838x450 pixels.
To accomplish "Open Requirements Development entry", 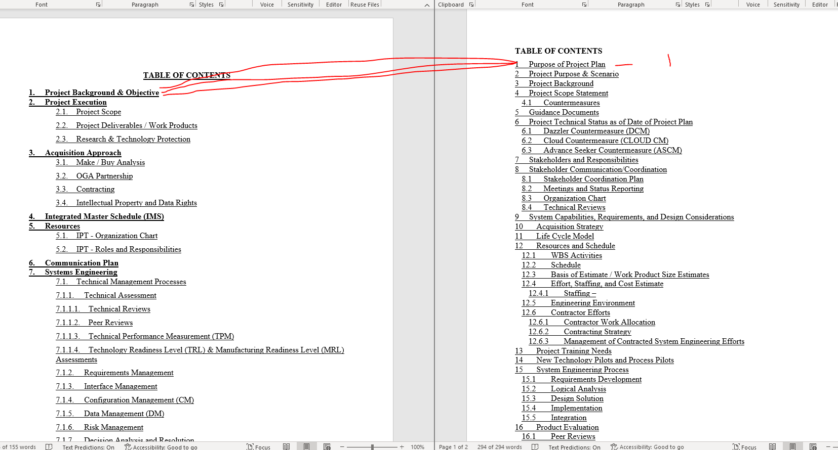I will click(582, 379).
